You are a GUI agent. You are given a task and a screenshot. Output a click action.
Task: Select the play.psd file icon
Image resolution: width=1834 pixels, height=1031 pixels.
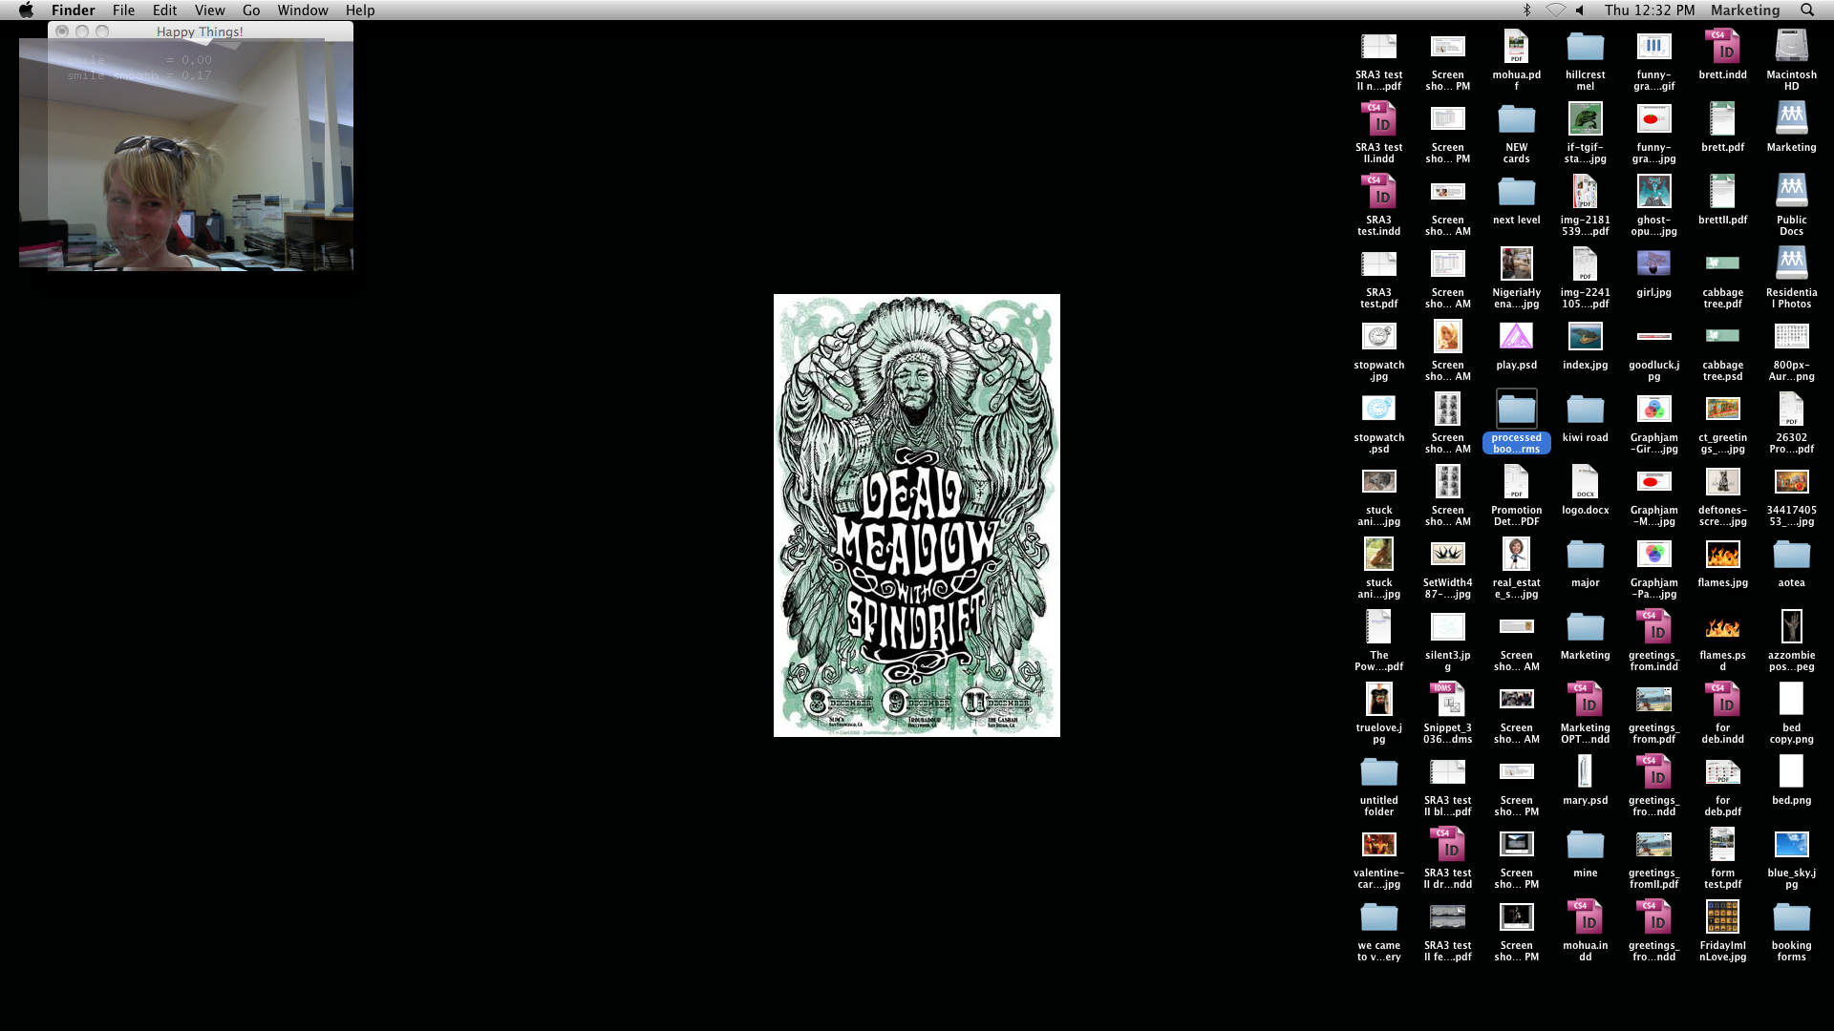click(x=1516, y=337)
